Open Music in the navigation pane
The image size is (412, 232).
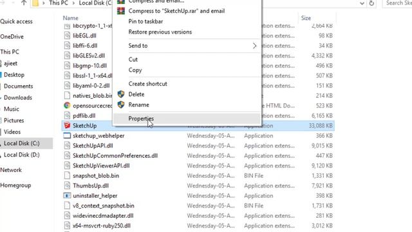point(12,109)
